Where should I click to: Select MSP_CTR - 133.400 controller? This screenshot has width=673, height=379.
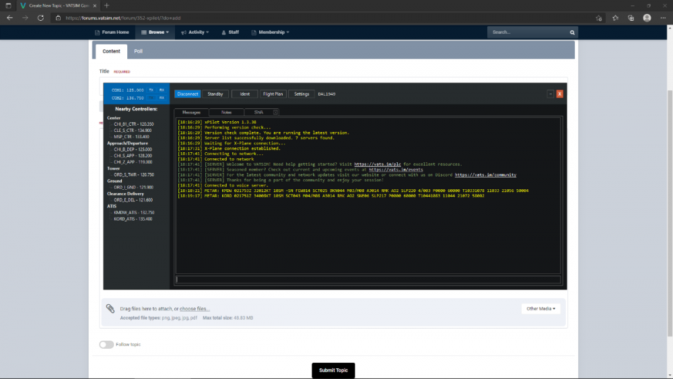(131, 137)
